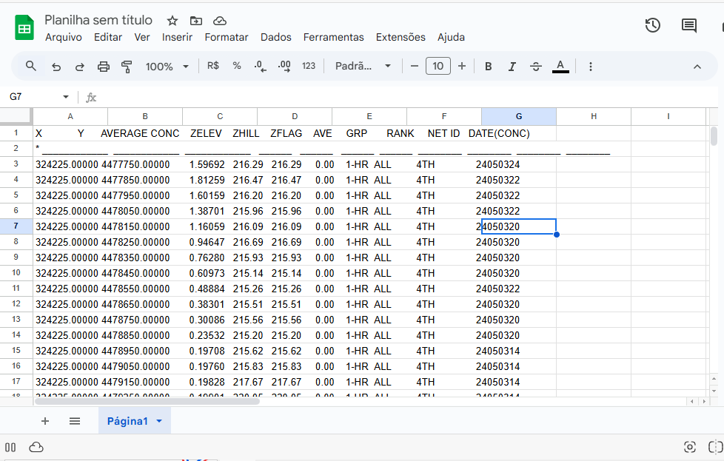Activate the paint format tool

coord(127,67)
